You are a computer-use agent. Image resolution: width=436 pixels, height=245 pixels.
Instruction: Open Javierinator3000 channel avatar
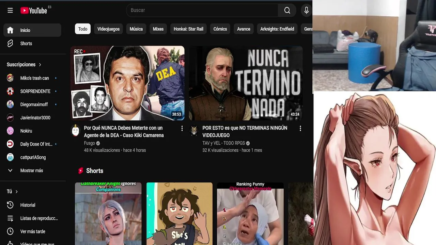pos(10,118)
